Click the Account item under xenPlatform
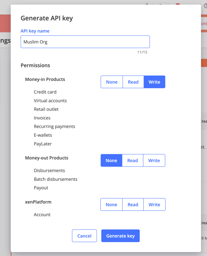Screen dimensions: 207x256 coord(42,215)
